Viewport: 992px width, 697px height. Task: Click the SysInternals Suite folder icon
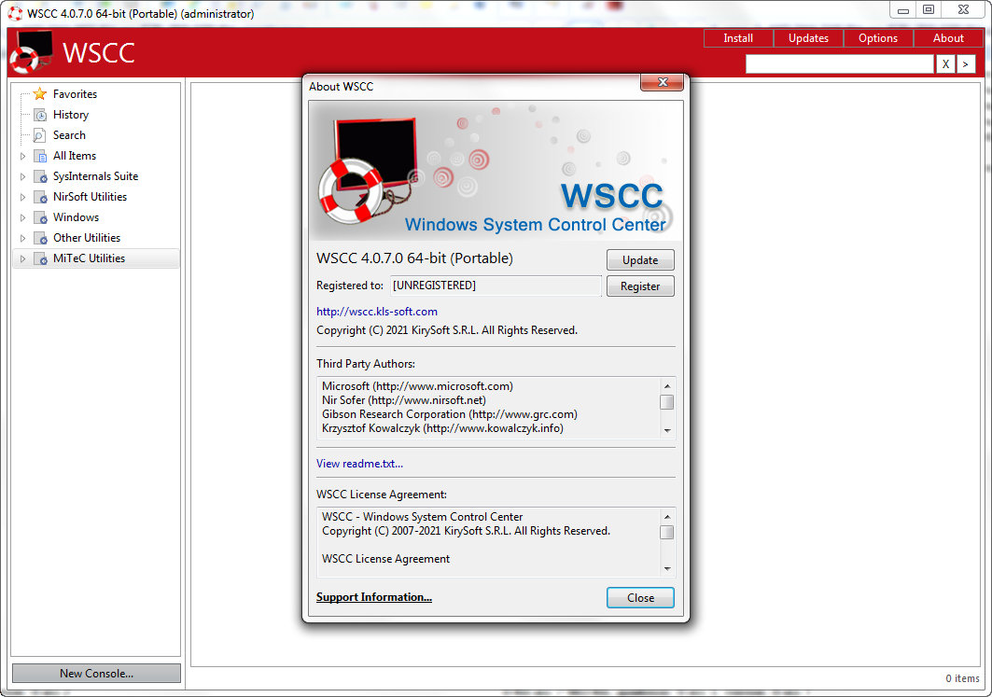(39, 176)
